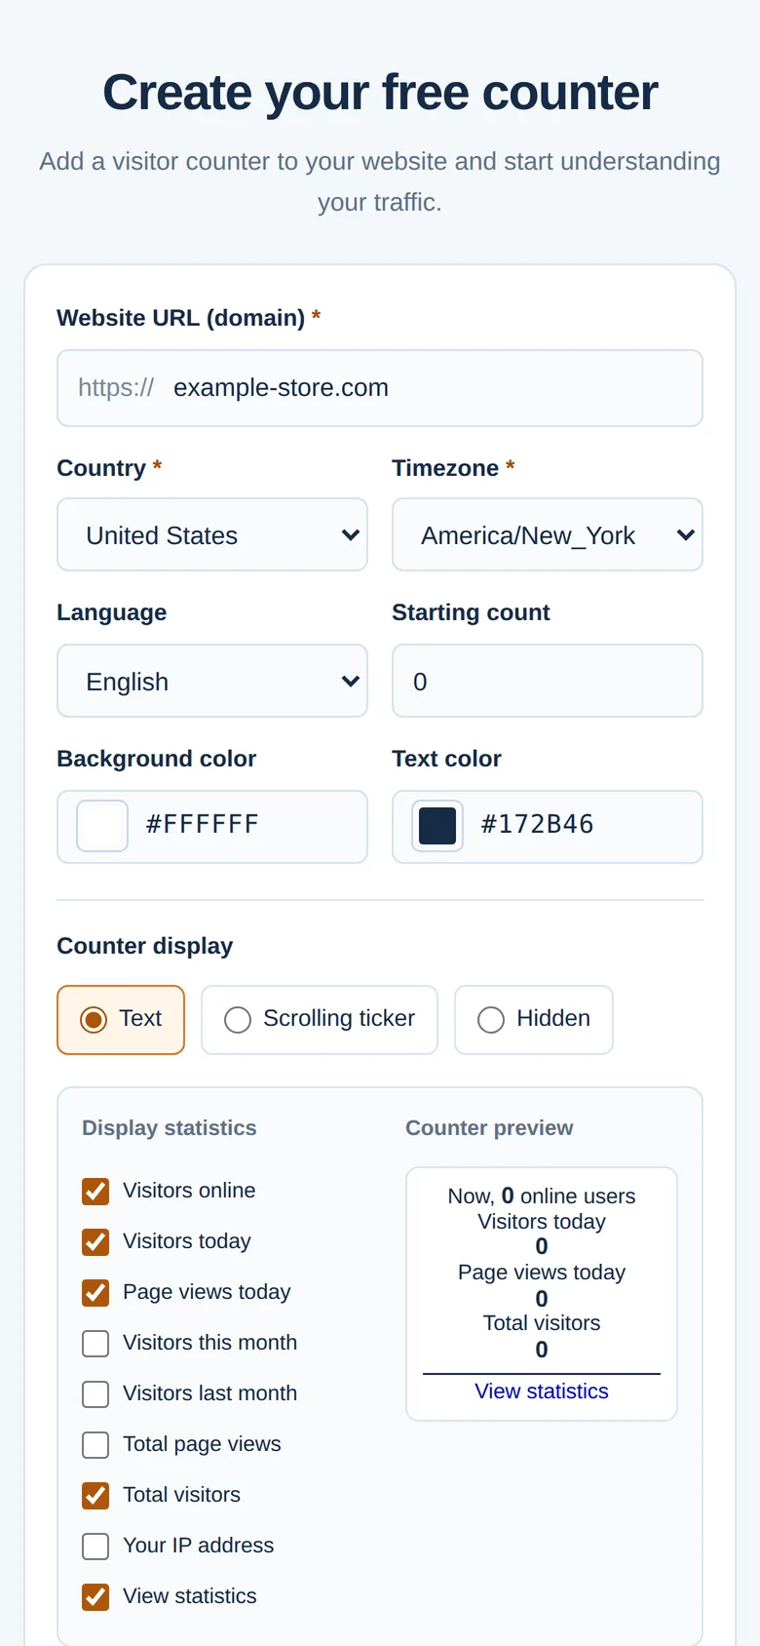This screenshot has width=760, height=1646.
Task: Click the Website URL input field
Action: tap(380, 388)
